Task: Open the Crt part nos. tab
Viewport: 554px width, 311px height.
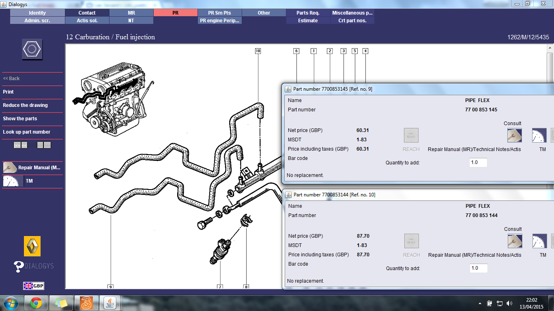Action: [352, 20]
